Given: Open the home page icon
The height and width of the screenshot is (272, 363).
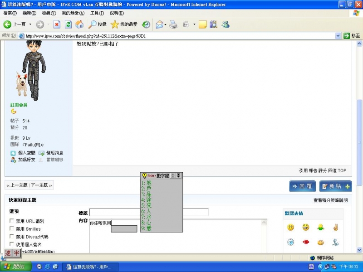Looking at the screenshot, I should (x=79, y=24).
